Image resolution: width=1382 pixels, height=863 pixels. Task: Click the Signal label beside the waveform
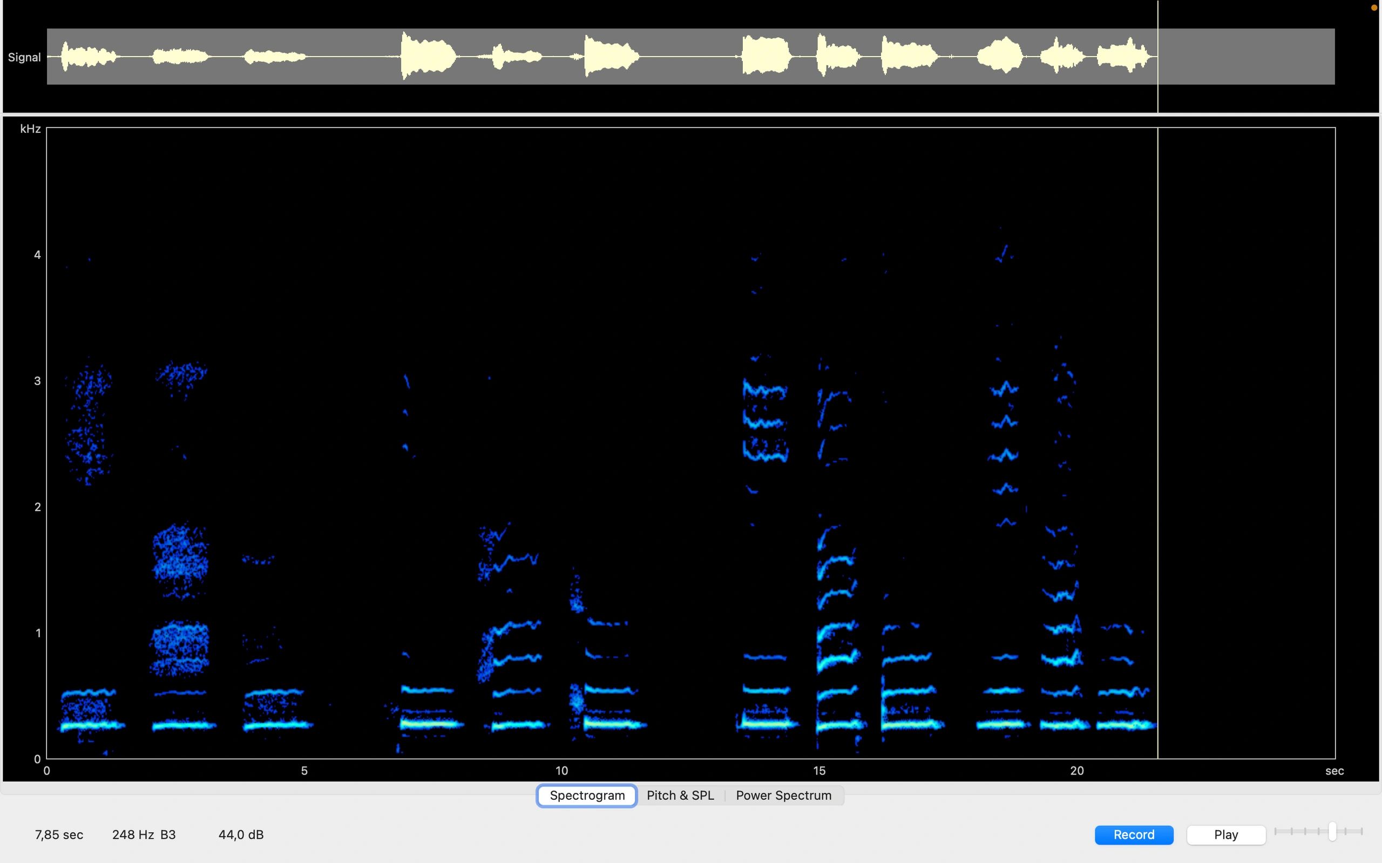pos(24,57)
